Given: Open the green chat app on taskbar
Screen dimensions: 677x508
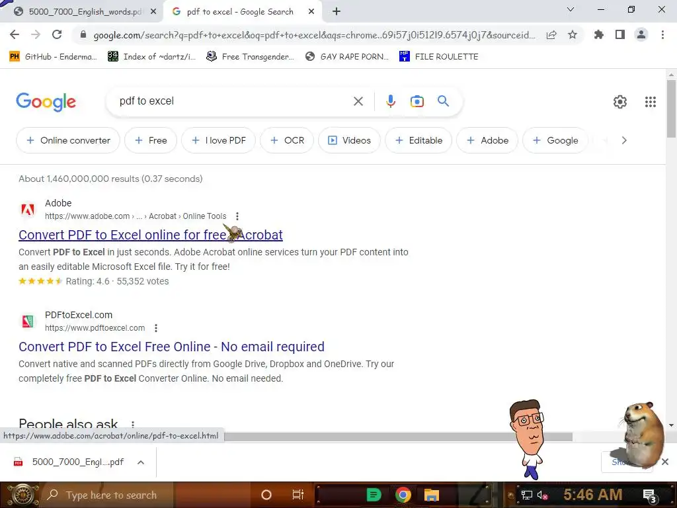Looking at the screenshot, I should (x=374, y=495).
